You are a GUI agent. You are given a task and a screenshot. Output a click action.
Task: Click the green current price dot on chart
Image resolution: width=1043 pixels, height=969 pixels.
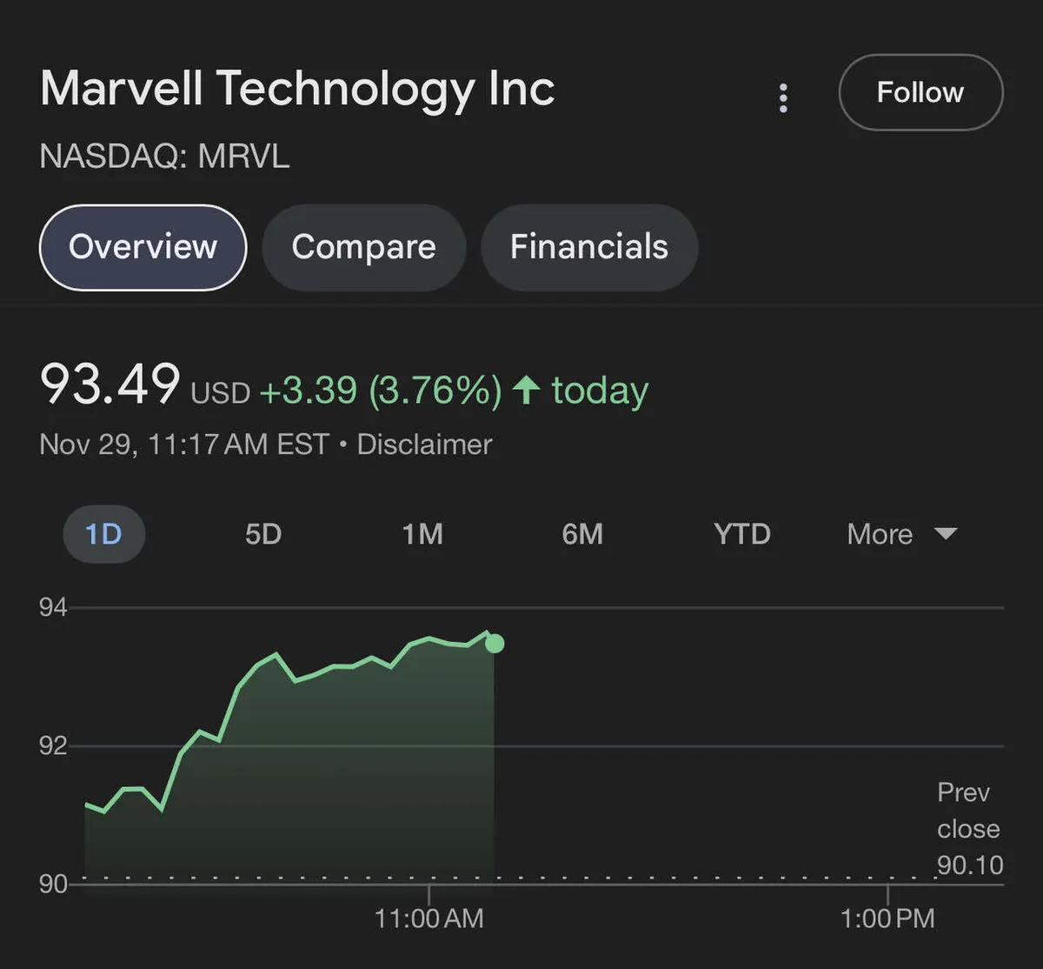click(x=495, y=644)
